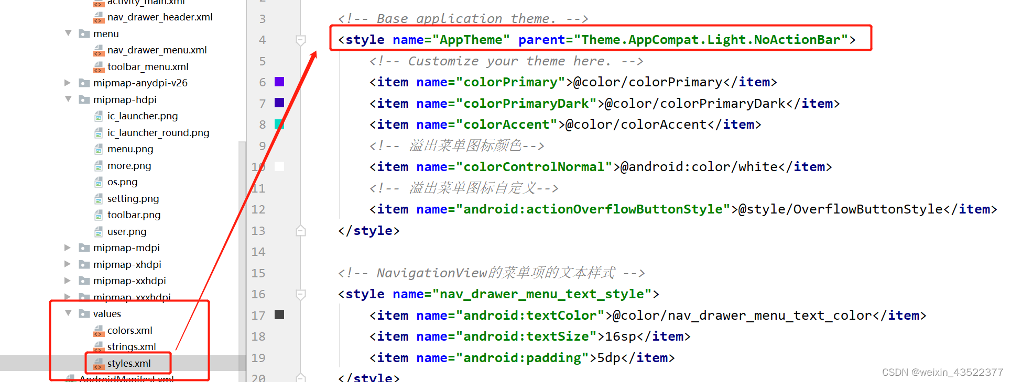Open white colorControlNormal gutter swatch
This screenshot has height=382, width=1011.
tap(279, 166)
